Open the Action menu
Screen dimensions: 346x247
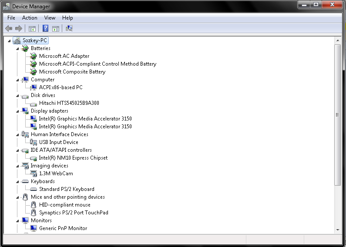click(x=30, y=18)
